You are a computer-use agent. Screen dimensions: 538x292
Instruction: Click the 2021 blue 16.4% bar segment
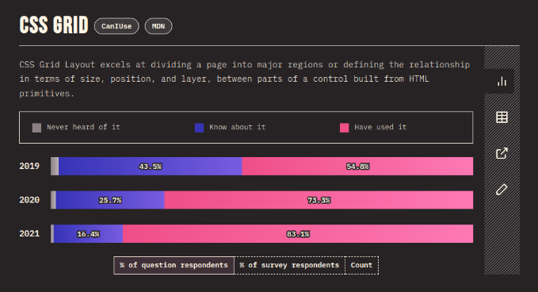(x=88, y=233)
